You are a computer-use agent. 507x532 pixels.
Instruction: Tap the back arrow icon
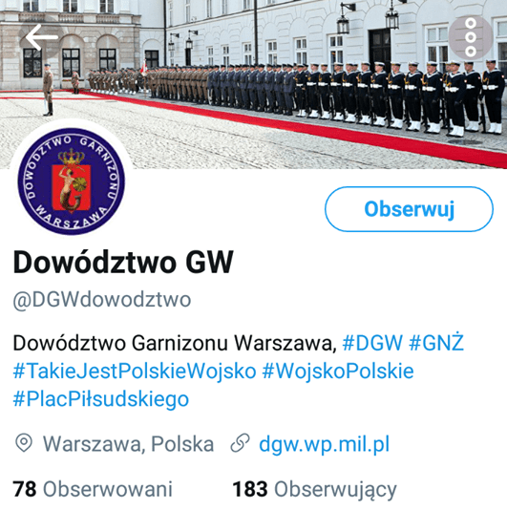point(42,37)
